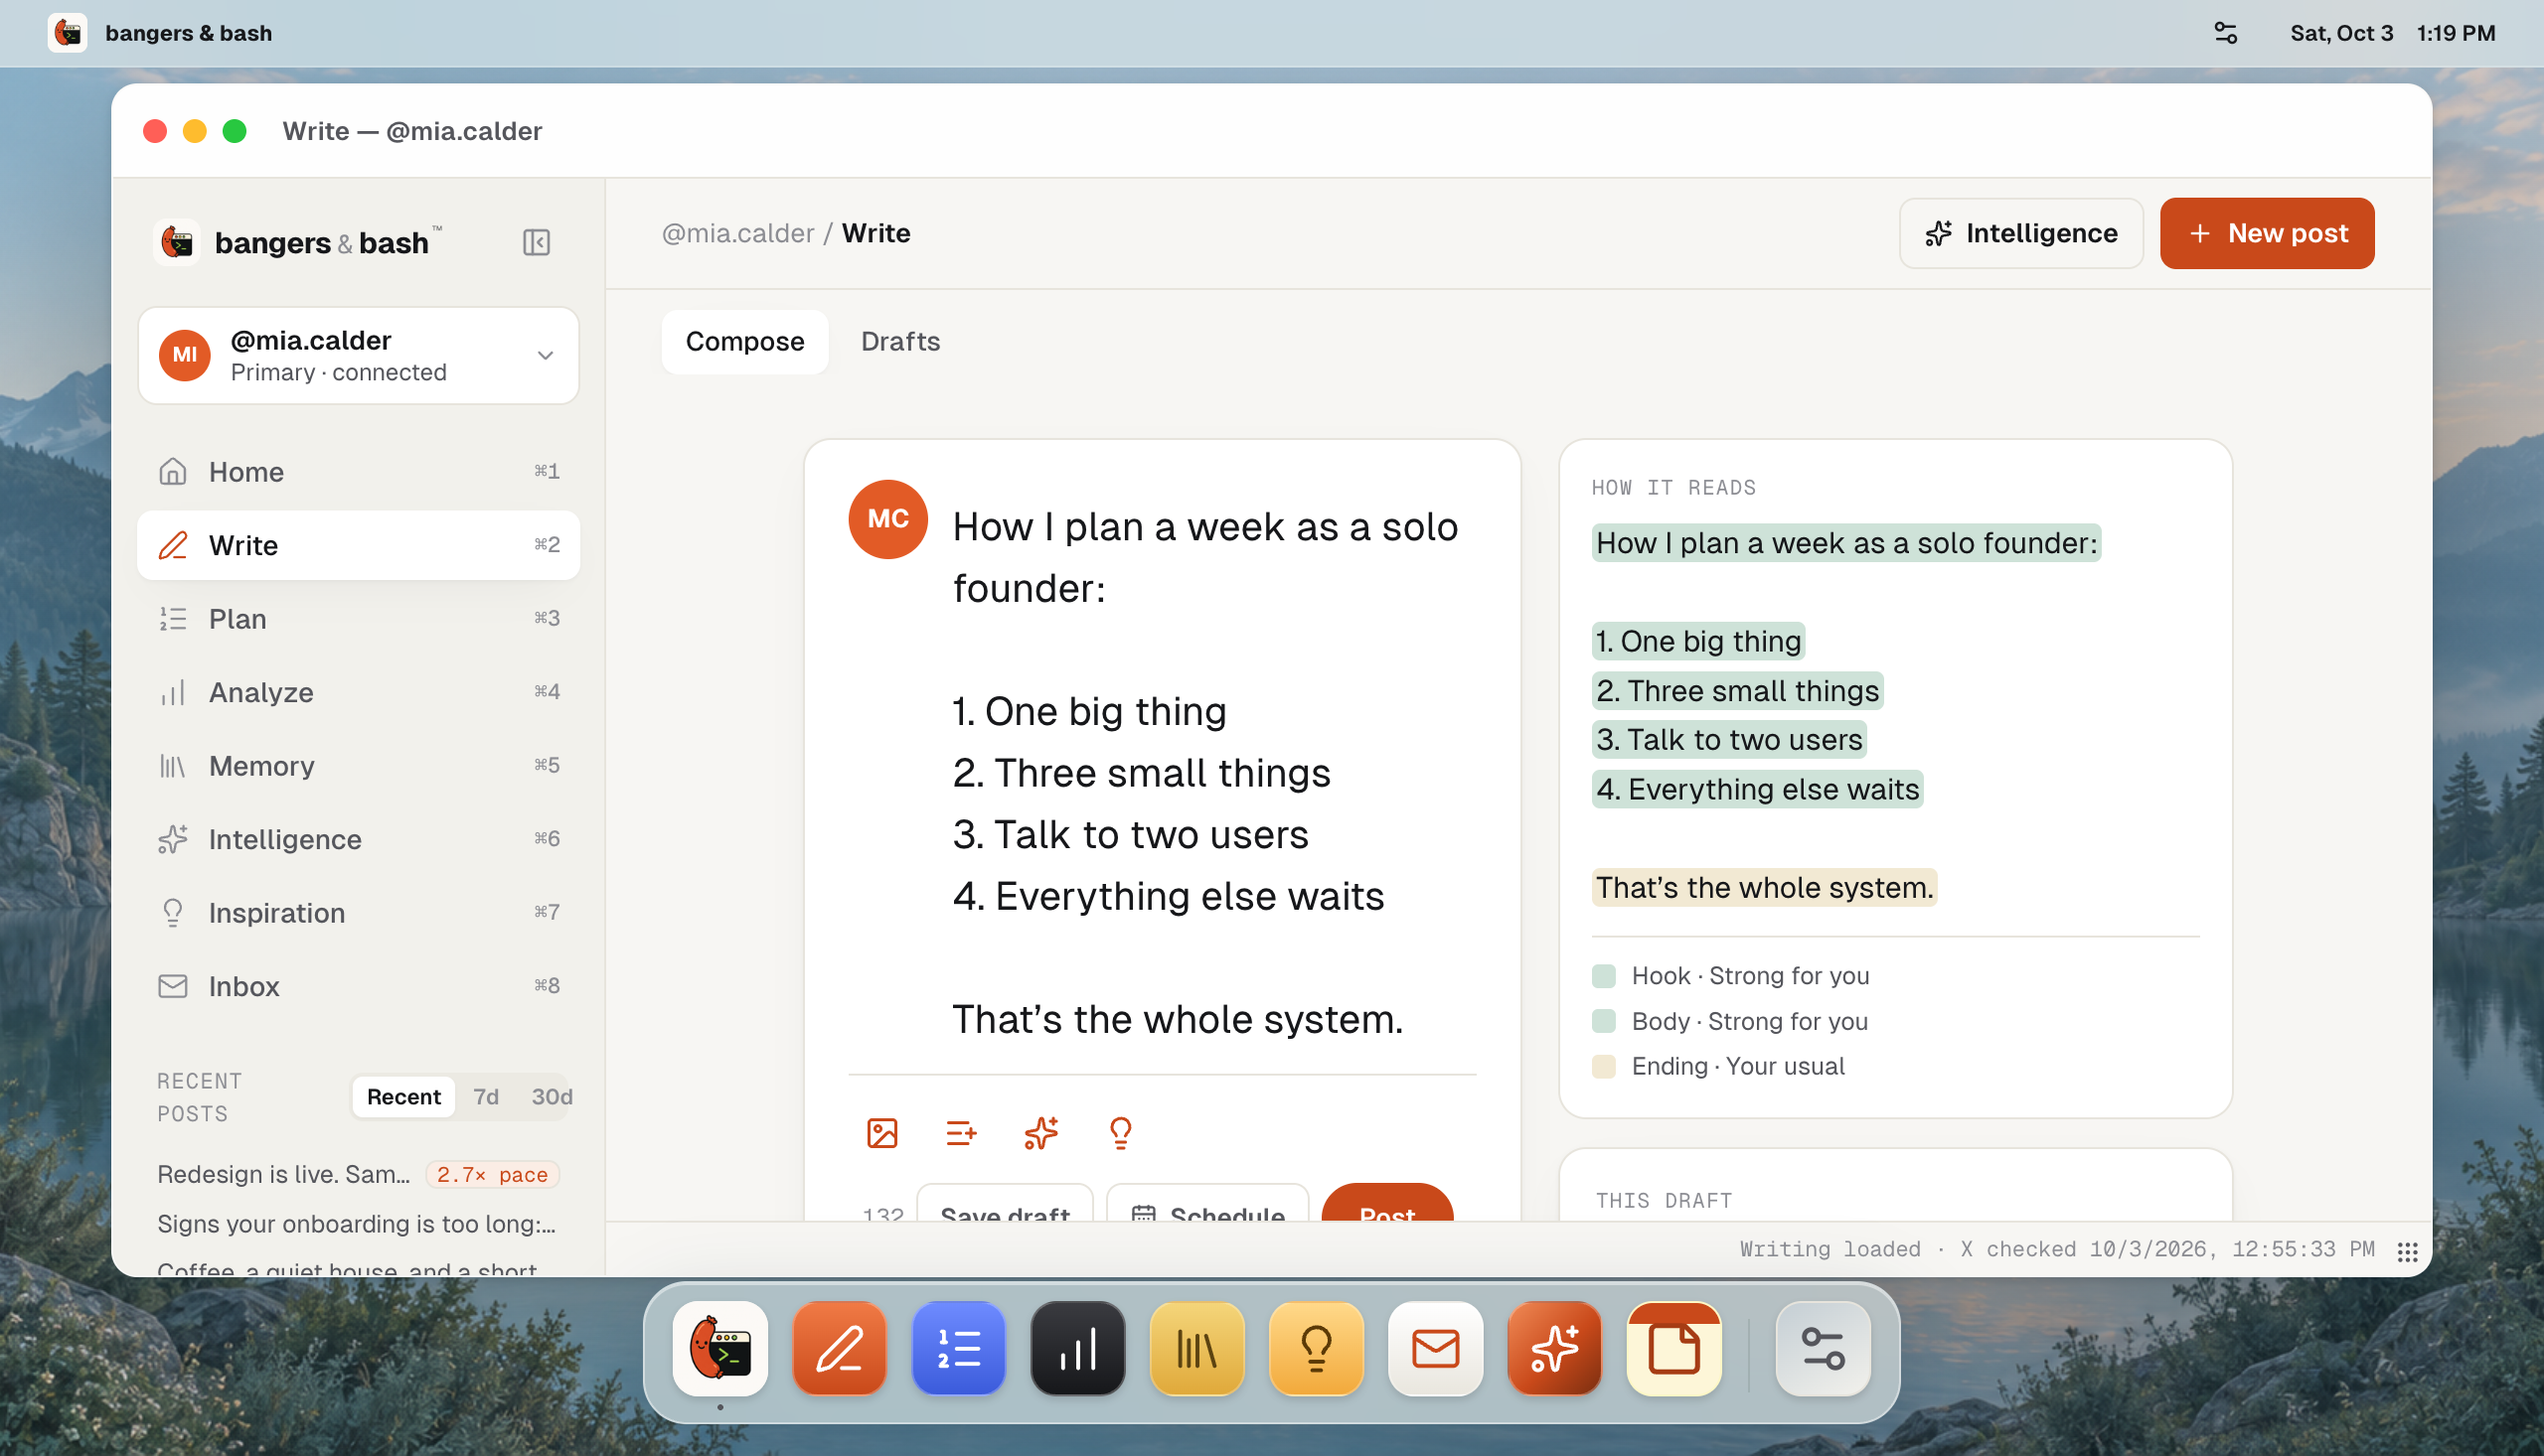Image resolution: width=2544 pixels, height=1456 pixels.
Task: Open the Plan list dock icon
Action: point(958,1348)
